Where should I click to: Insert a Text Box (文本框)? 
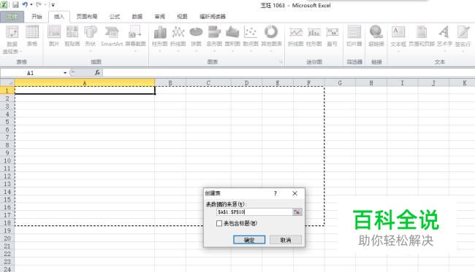(x=398, y=38)
